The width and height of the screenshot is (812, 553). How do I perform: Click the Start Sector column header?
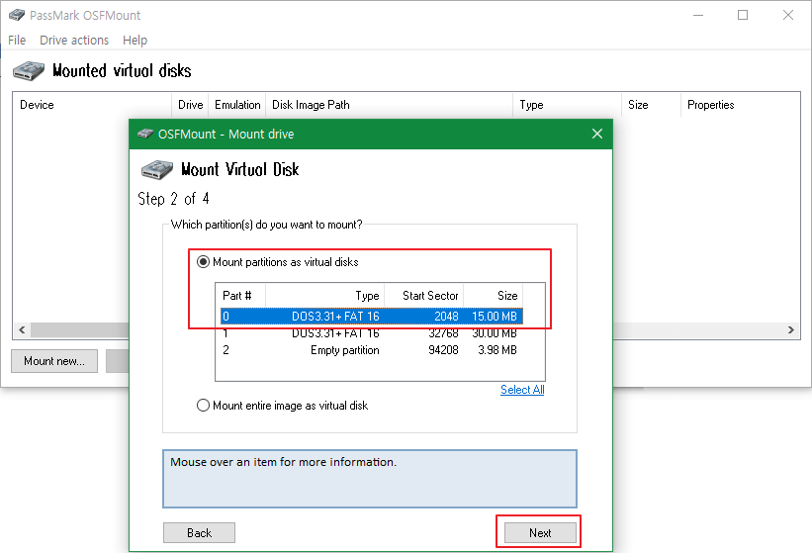(423, 296)
